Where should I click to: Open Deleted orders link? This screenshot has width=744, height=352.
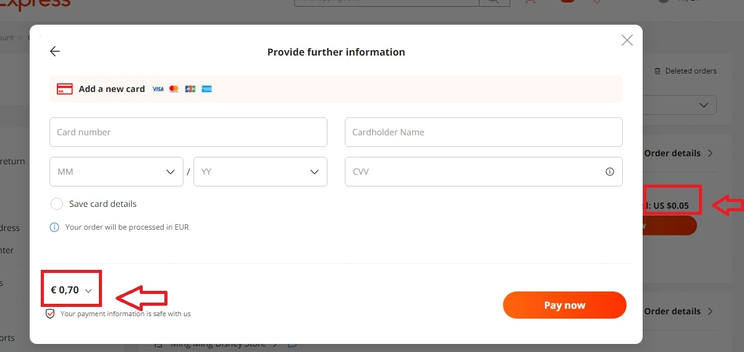click(685, 71)
